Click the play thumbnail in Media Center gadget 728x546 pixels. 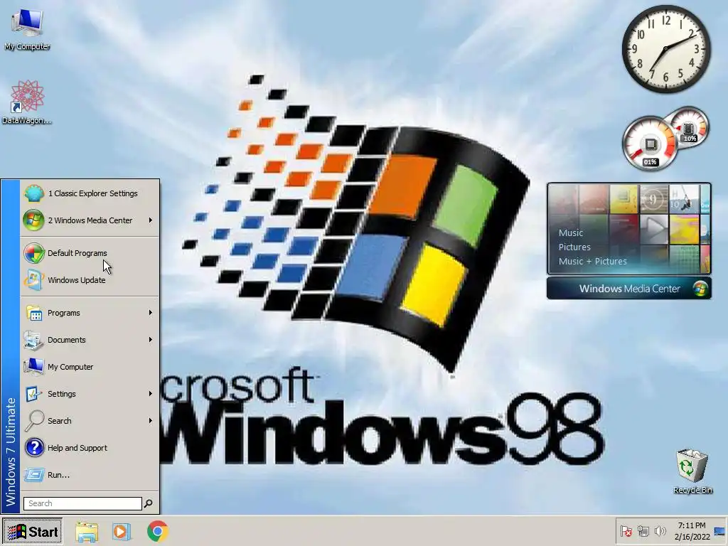pyautogui.click(x=654, y=228)
